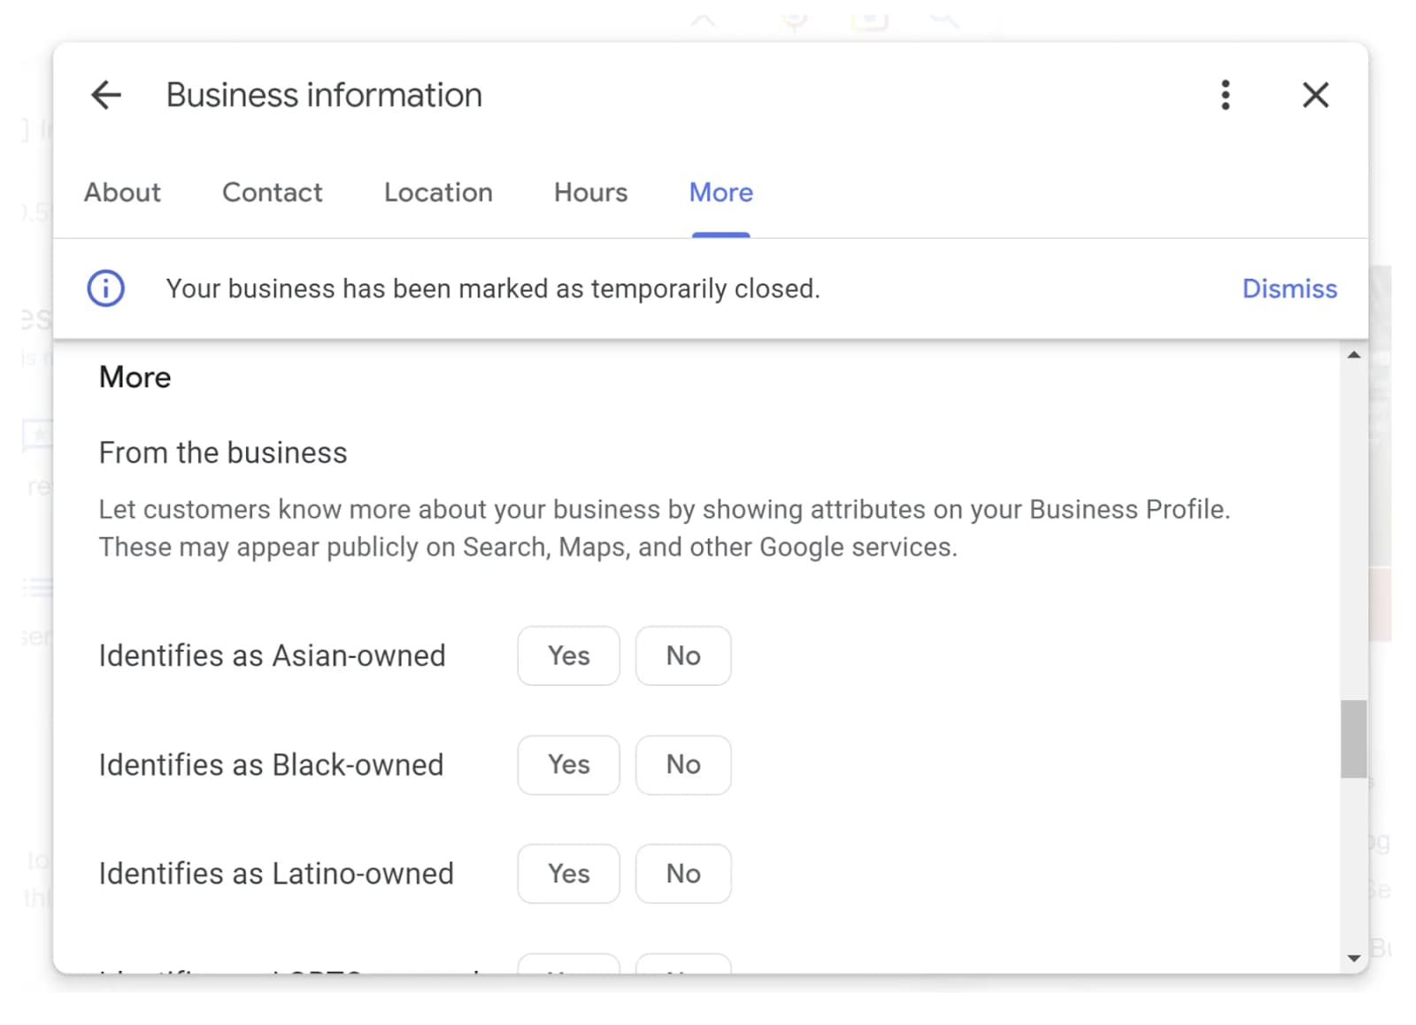
Task: Open the Contact tab
Action: (x=272, y=192)
